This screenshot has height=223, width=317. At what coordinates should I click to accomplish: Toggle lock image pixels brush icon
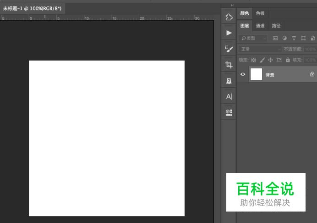pos(262,60)
